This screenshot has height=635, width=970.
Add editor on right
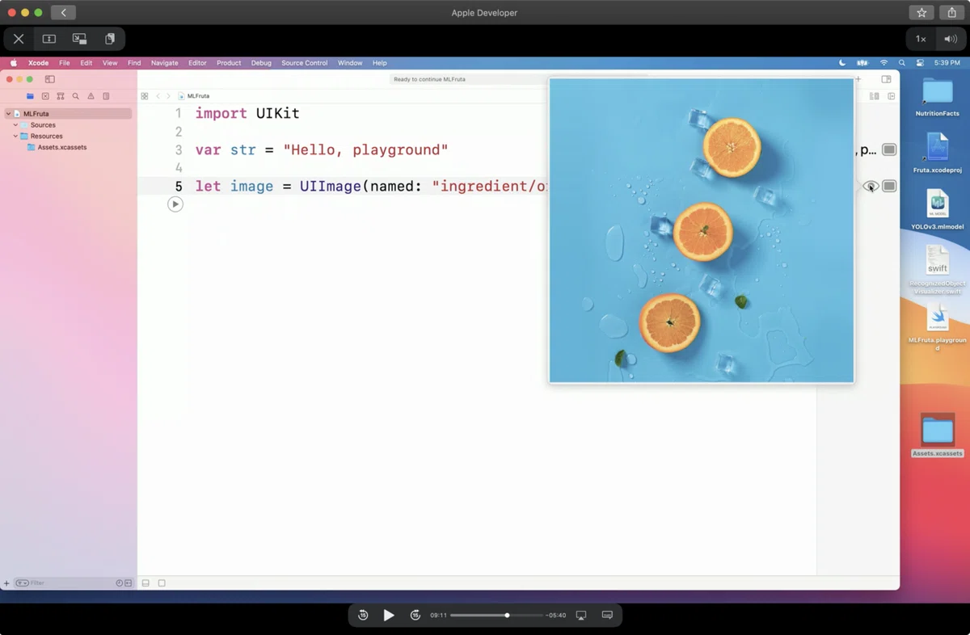[x=892, y=96]
